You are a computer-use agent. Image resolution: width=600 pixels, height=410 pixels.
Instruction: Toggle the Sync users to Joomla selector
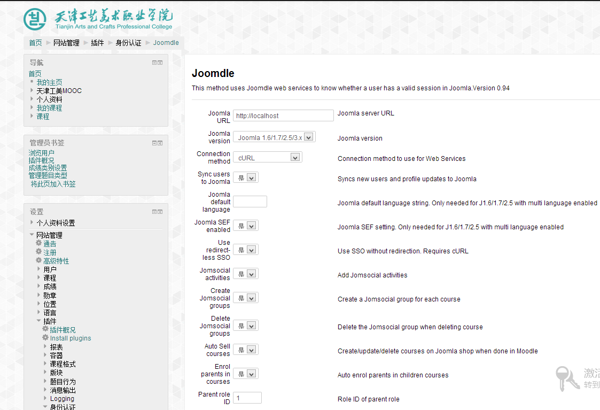pyautogui.click(x=246, y=177)
